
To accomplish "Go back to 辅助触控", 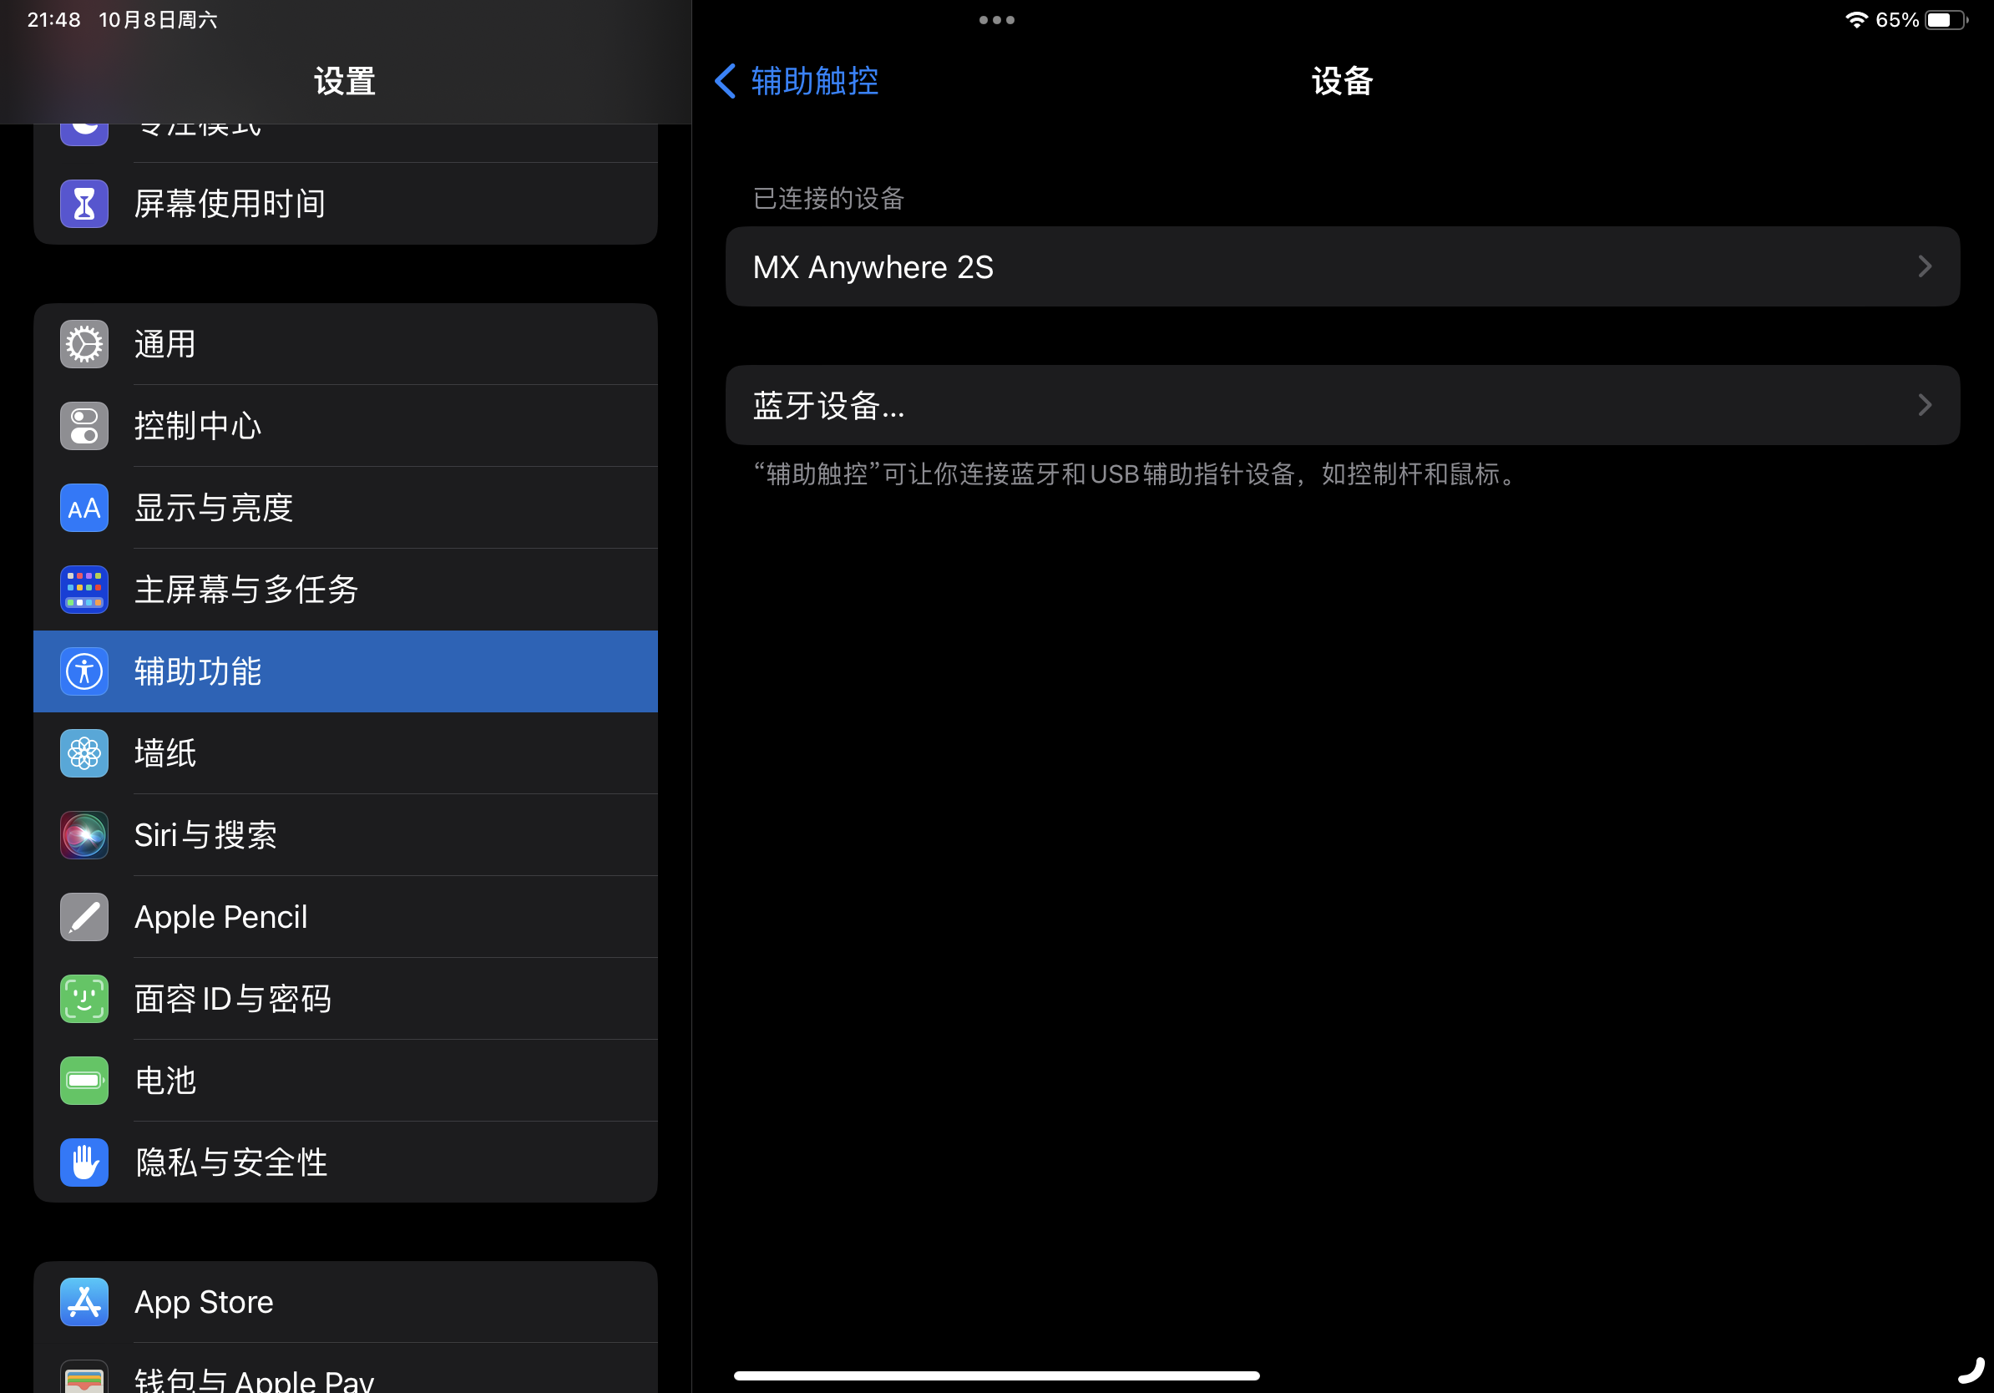I will (797, 81).
